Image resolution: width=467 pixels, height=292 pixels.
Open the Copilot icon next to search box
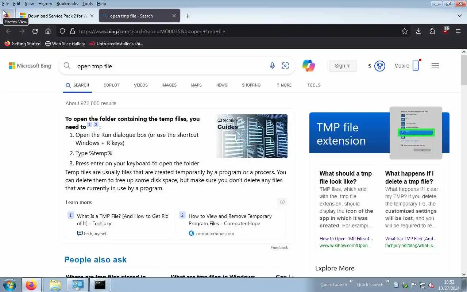pos(309,66)
